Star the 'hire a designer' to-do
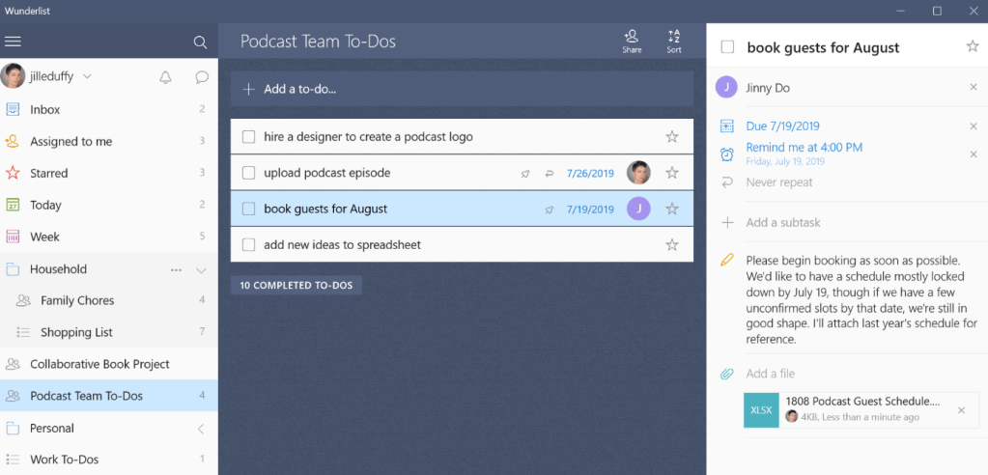Viewport: 988px width, 475px height. pos(672,137)
